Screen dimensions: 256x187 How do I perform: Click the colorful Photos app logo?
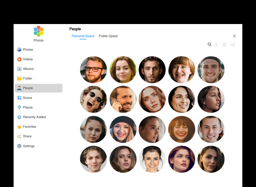coord(38,31)
